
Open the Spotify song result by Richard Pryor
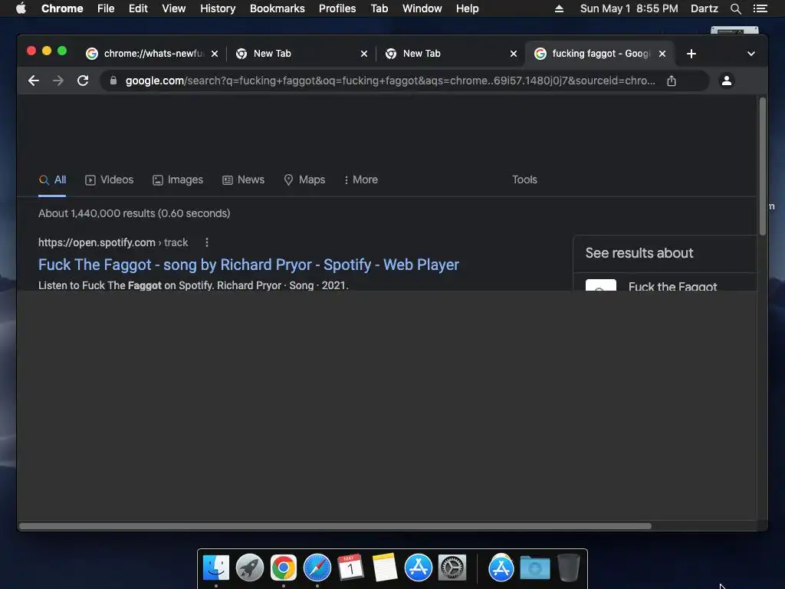[248, 265]
